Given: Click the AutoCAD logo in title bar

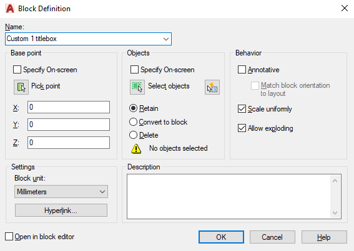Looking at the screenshot, I should [10, 9].
